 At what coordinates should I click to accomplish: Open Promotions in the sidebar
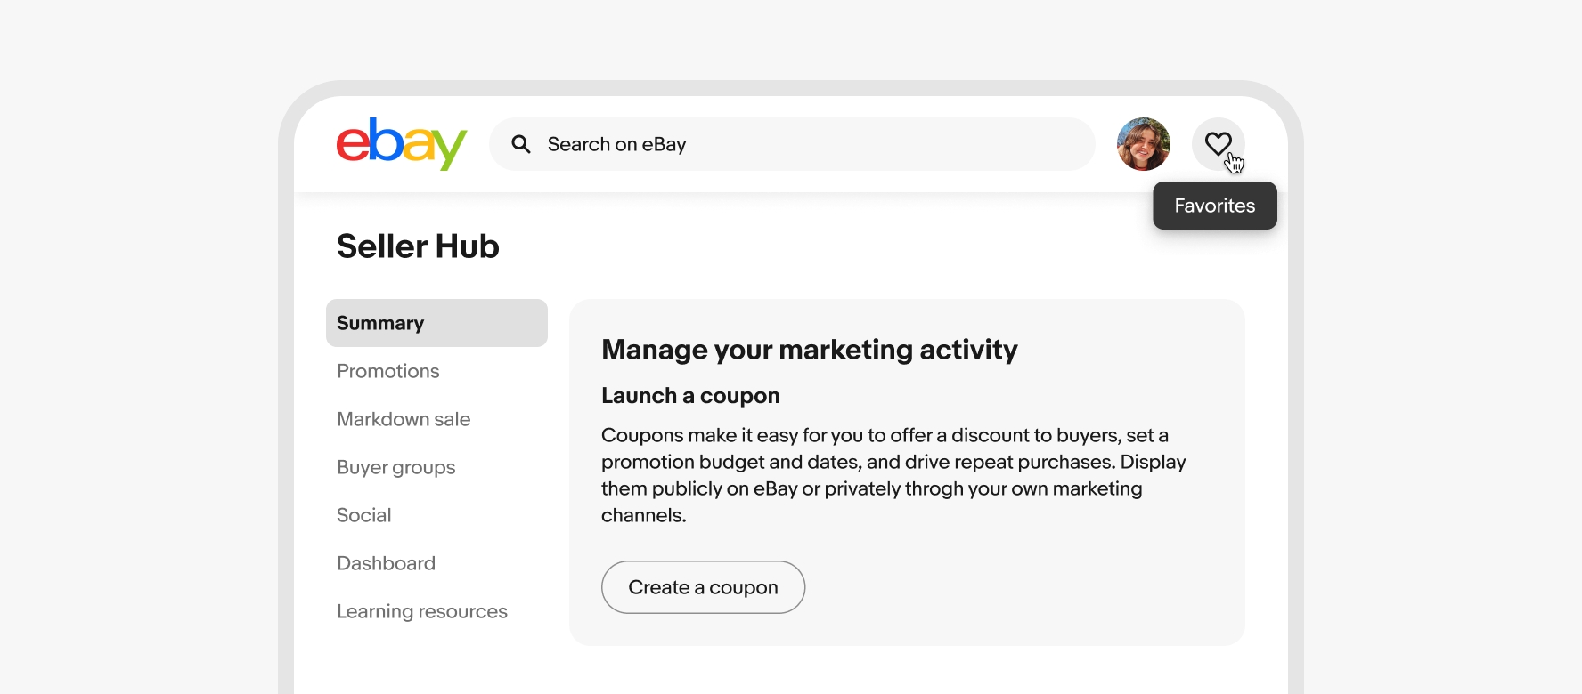pos(388,371)
